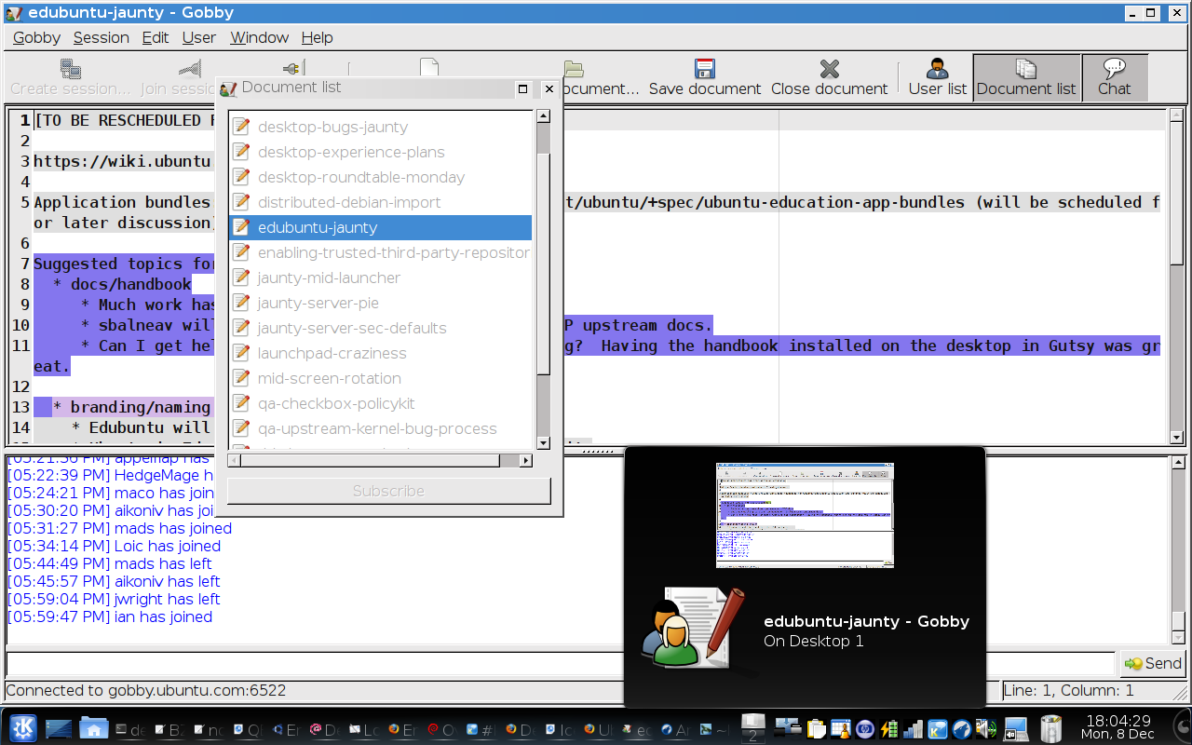This screenshot has width=1192, height=745.
Task: Click the volume mixer tray icon
Action: click(x=986, y=728)
